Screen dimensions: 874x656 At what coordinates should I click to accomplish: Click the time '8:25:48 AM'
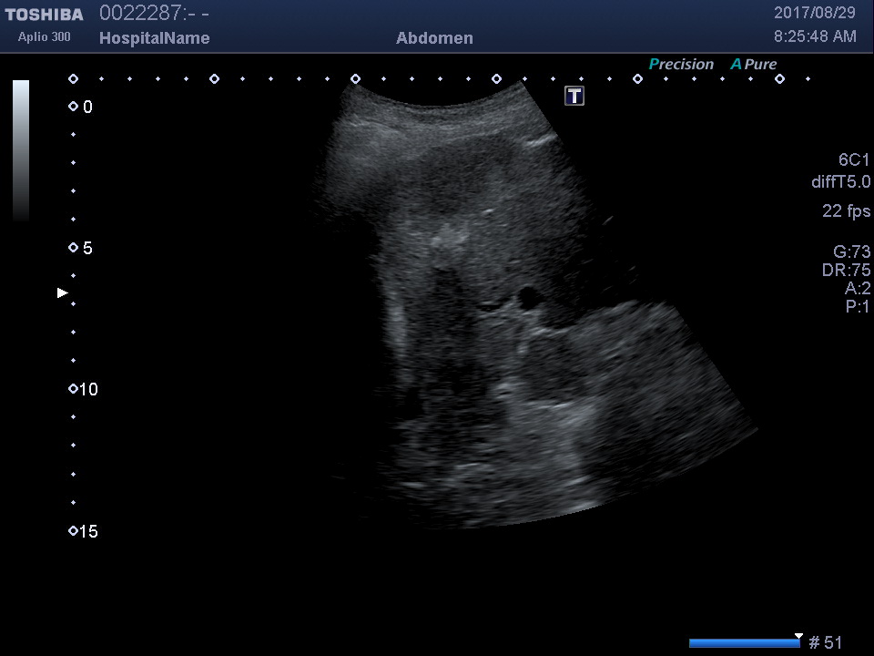815,36
